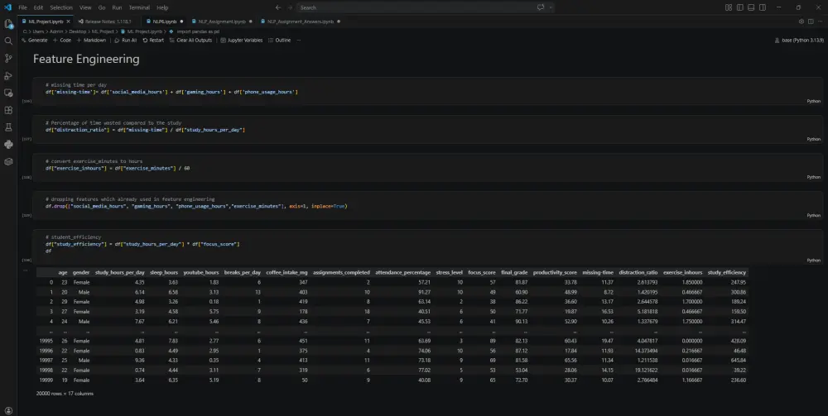This screenshot has width=828, height=416.
Task: Run All notebook cells
Action: [x=126, y=40]
